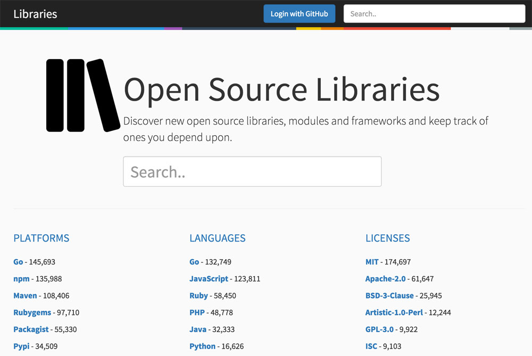Open the Go language with 132,749 libraries
The width and height of the screenshot is (532, 356).
click(194, 262)
